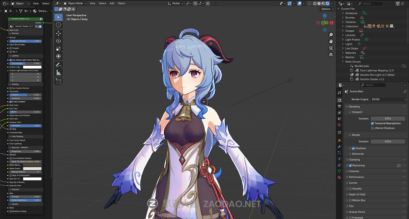Image resolution: width=409 pixels, height=219 pixels.
Task: Select the Annotate tool
Action: pos(58,65)
